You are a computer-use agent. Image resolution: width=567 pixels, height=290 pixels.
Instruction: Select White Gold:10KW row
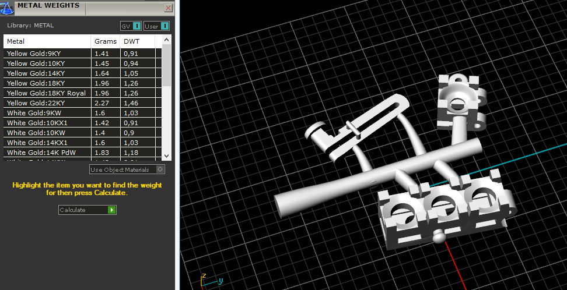(82, 133)
